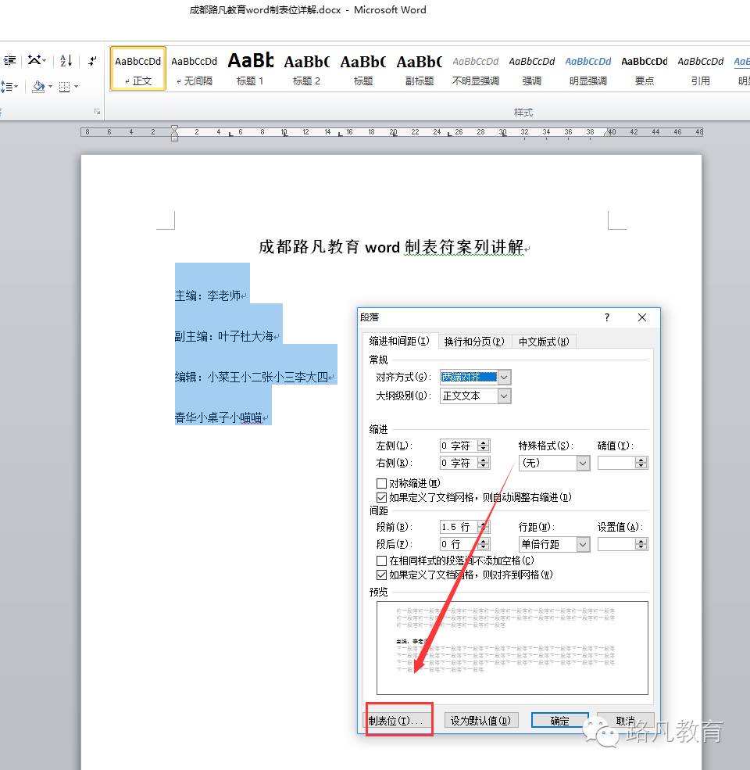
Task: Click the borders icon
Action: point(64,87)
